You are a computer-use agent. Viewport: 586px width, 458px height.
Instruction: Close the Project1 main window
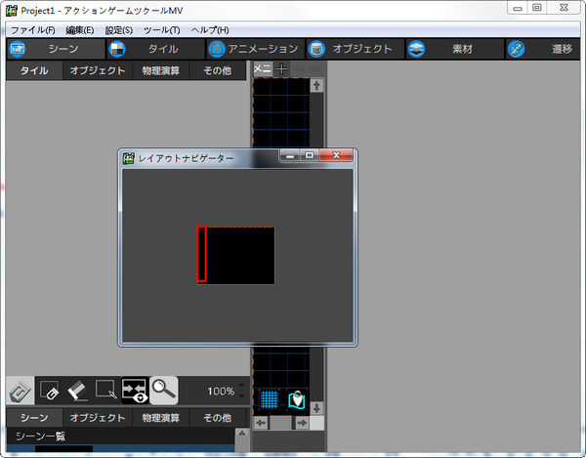(x=564, y=8)
